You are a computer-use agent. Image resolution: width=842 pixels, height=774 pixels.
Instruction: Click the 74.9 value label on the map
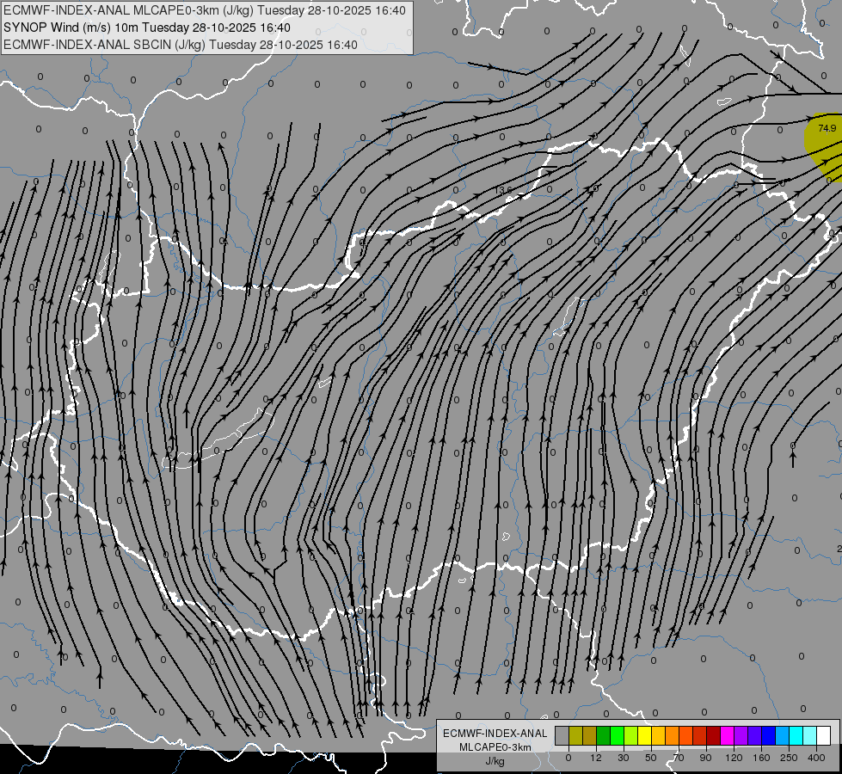point(827,128)
